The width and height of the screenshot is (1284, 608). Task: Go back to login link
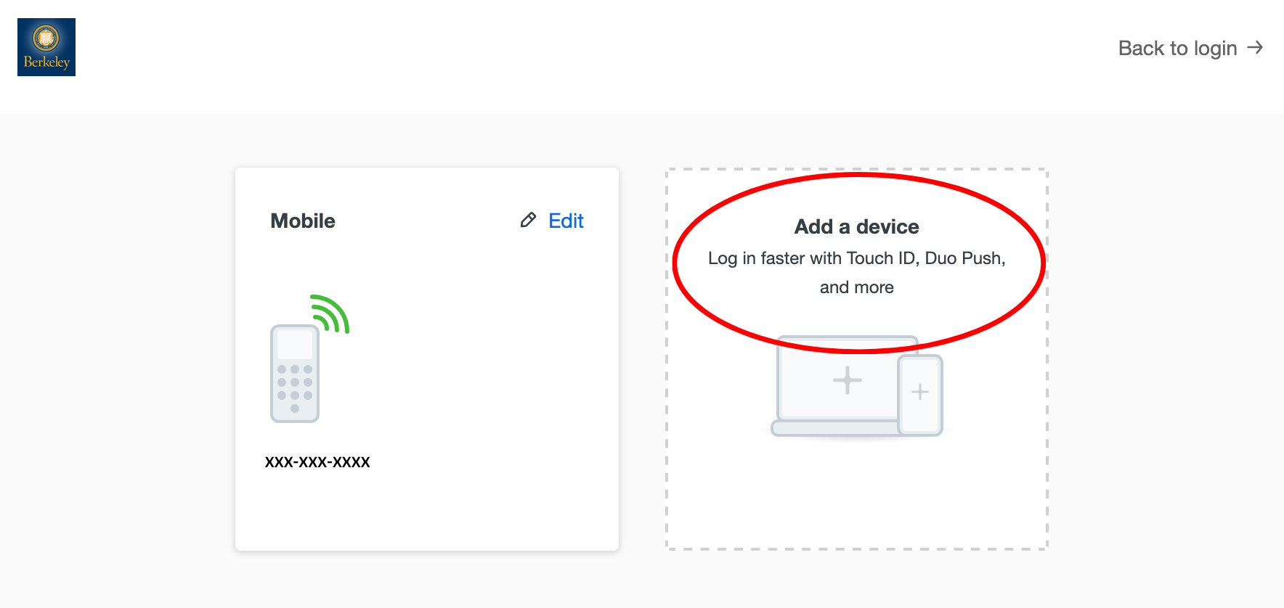coord(1190,48)
